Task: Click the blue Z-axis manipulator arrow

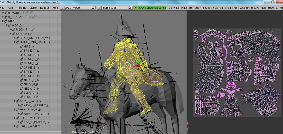Action: (x=125, y=50)
